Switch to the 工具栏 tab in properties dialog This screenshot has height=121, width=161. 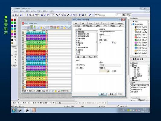click(98, 26)
